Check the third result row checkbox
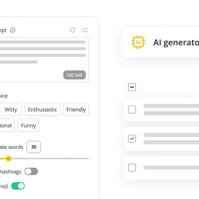This screenshot has height=199, width=199. pos(132,168)
